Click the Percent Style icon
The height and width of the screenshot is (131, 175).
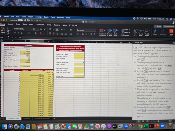(x=82, y=34)
